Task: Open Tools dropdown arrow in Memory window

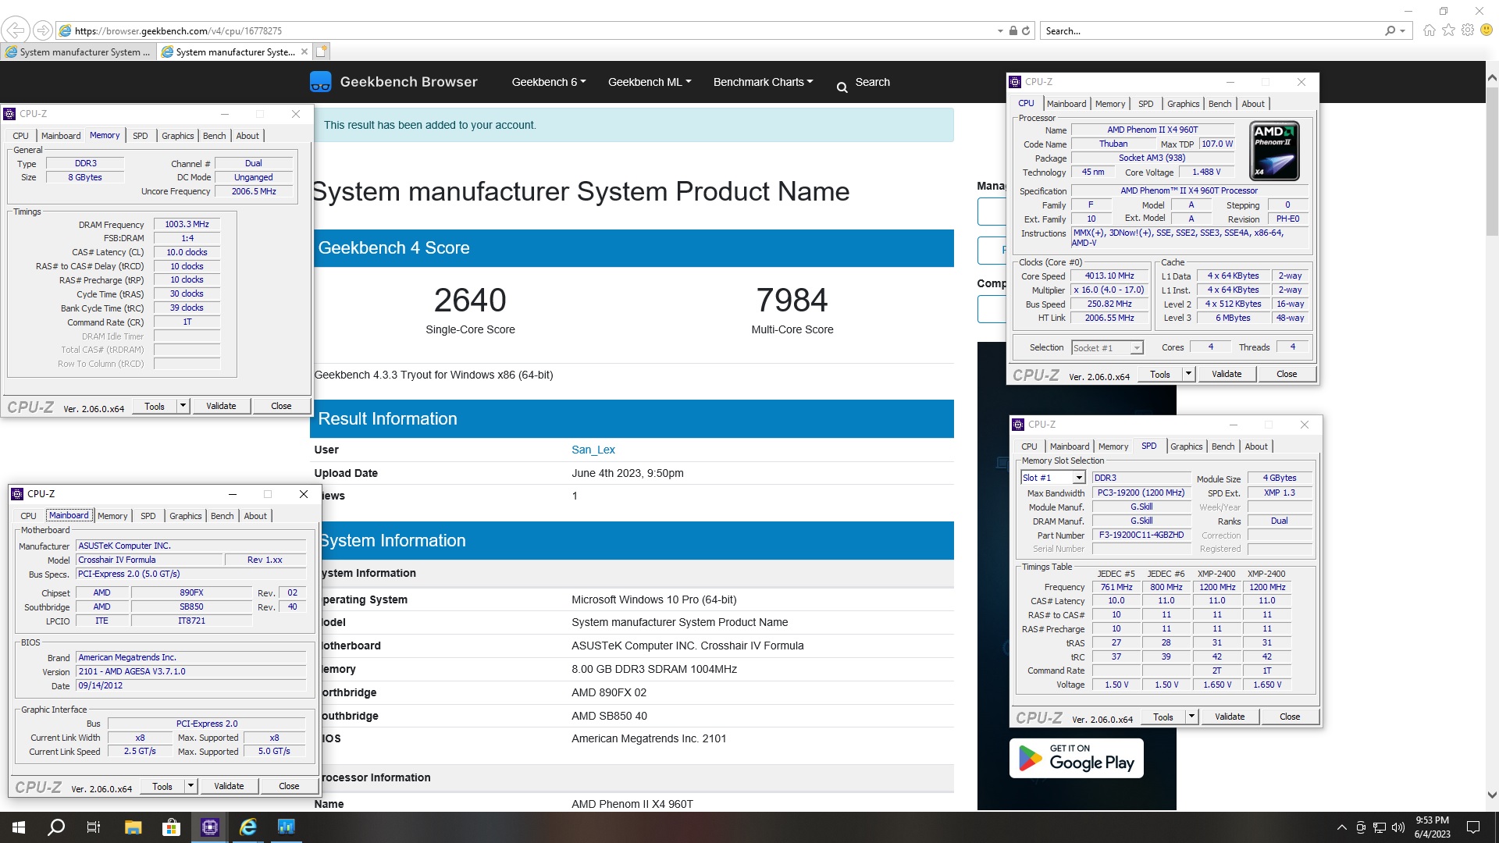Action: click(183, 406)
